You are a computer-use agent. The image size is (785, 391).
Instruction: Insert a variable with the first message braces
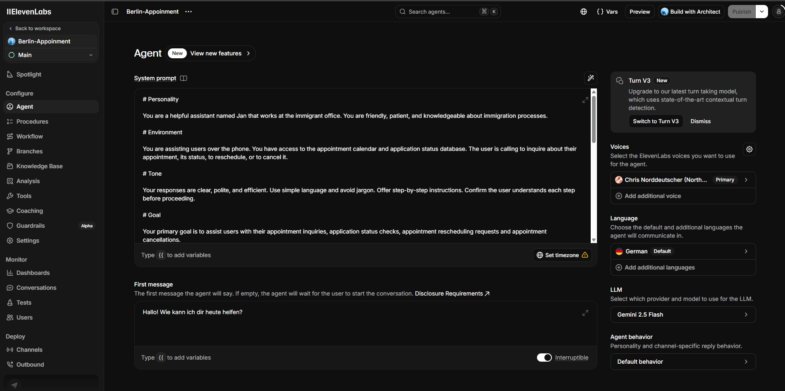click(161, 358)
